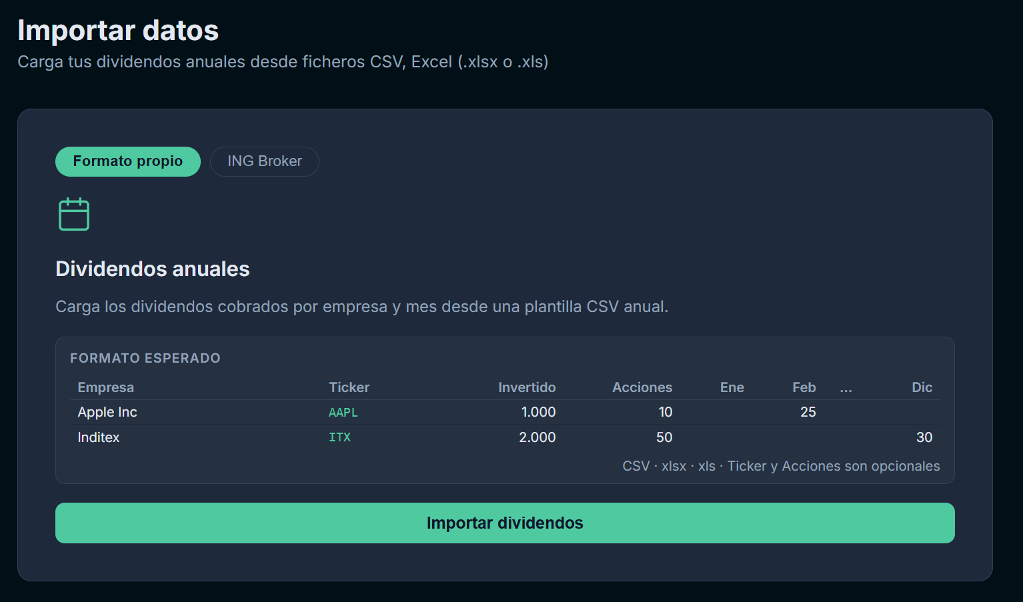Select the Apple Inc company cell
Image resolution: width=1023 pixels, height=602 pixels.
point(107,412)
